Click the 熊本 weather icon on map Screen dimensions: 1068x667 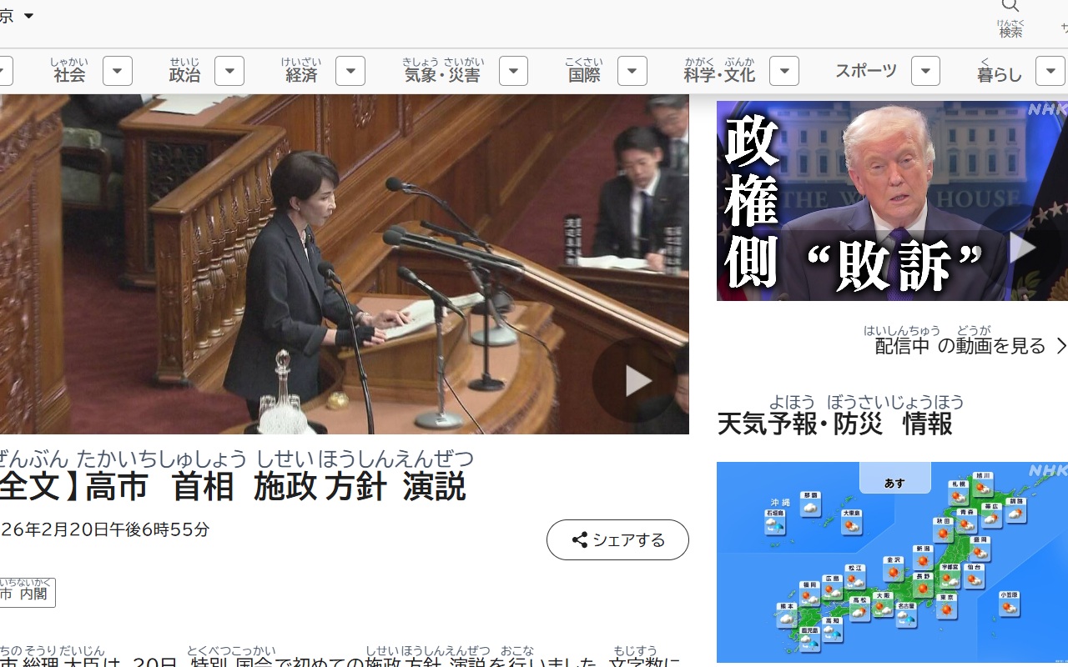787,615
